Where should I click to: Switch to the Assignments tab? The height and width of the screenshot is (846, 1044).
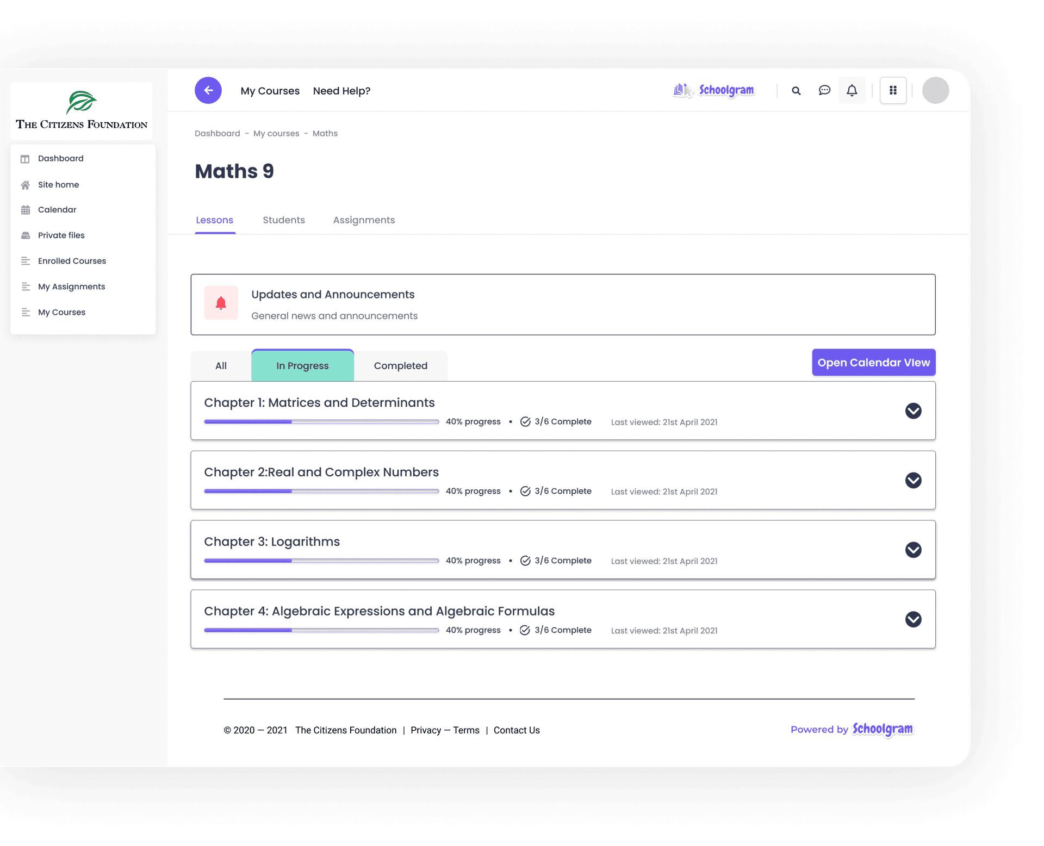[364, 220]
